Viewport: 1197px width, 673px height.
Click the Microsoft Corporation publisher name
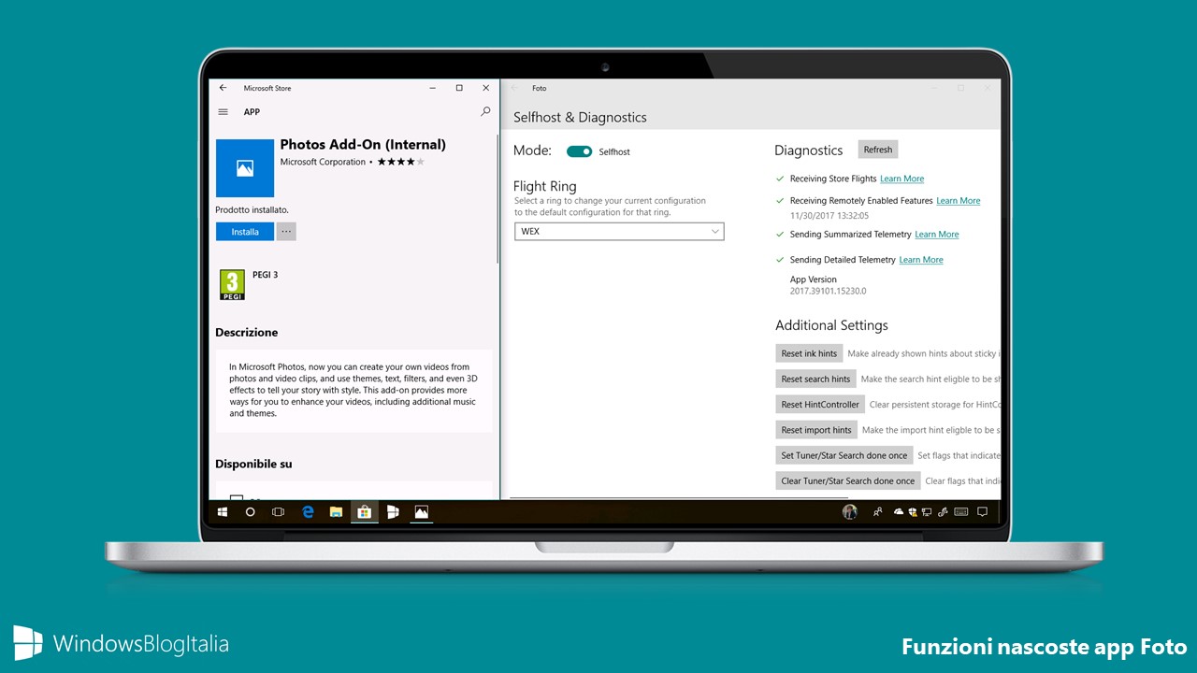(x=323, y=162)
